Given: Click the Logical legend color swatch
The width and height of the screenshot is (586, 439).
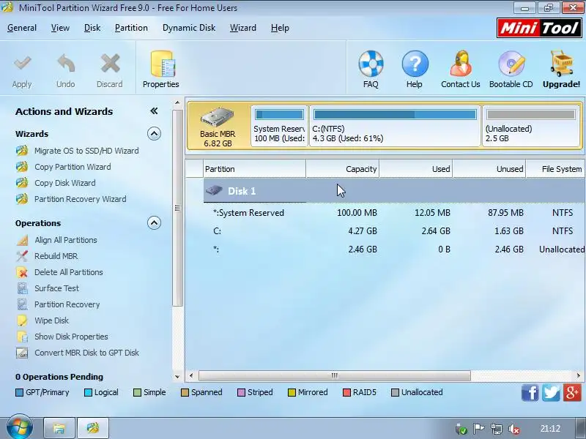Looking at the screenshot, I should [x=88, y=392].
